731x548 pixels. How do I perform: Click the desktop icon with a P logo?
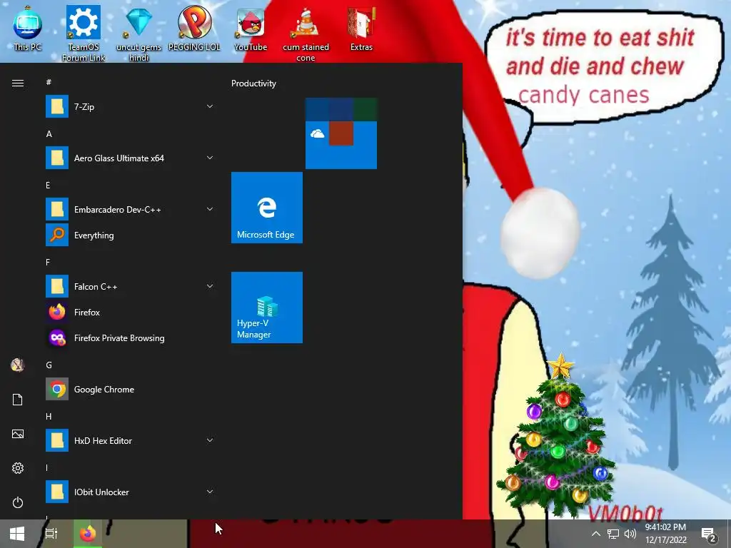[x=194, y=28]
